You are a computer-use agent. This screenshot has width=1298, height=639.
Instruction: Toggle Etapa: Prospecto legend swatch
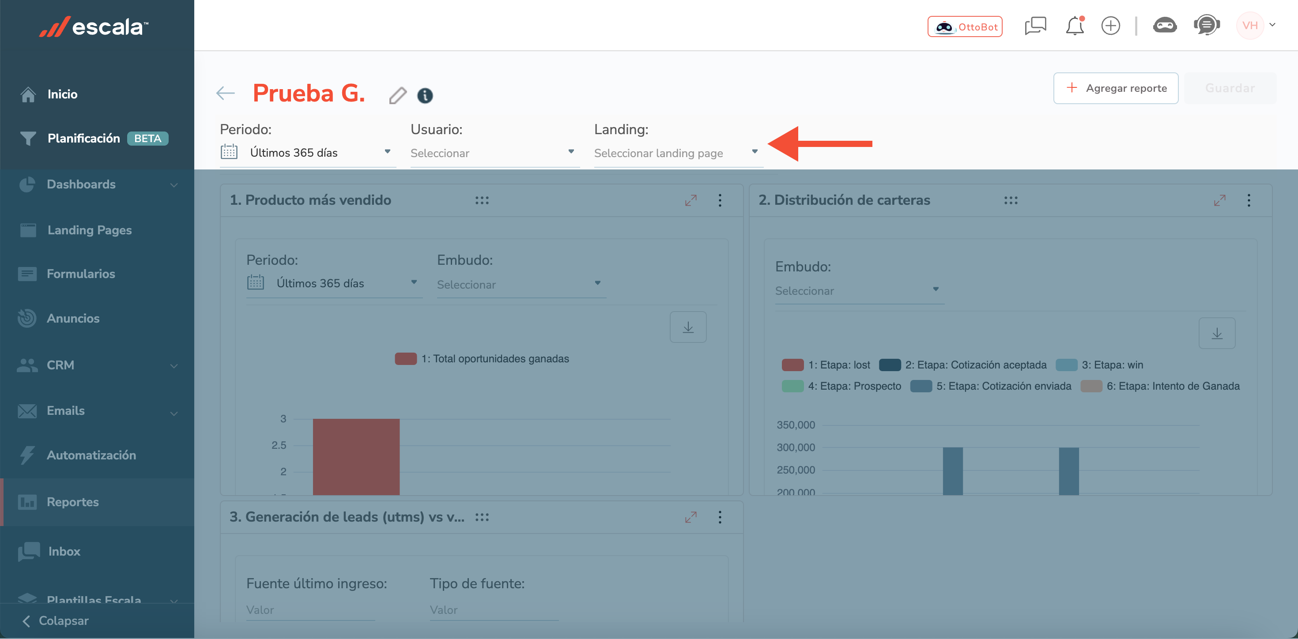[x=792, y=386]
